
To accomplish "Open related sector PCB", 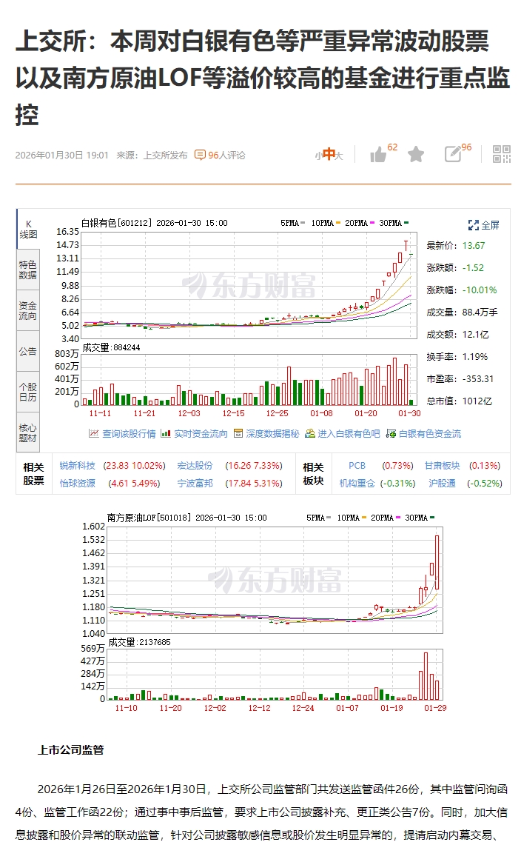I will (357, 466).
